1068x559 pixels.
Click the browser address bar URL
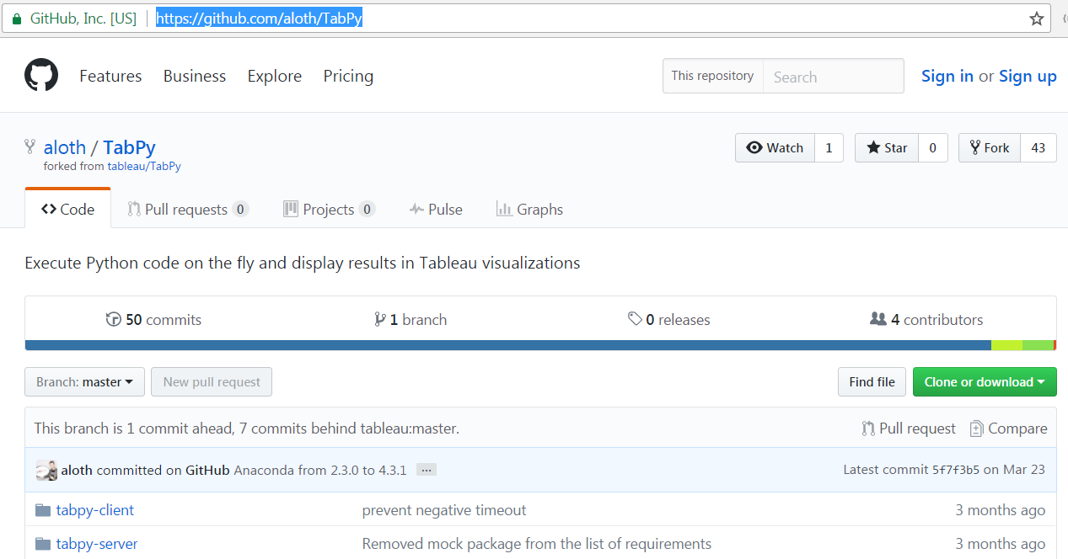(260, 19)
